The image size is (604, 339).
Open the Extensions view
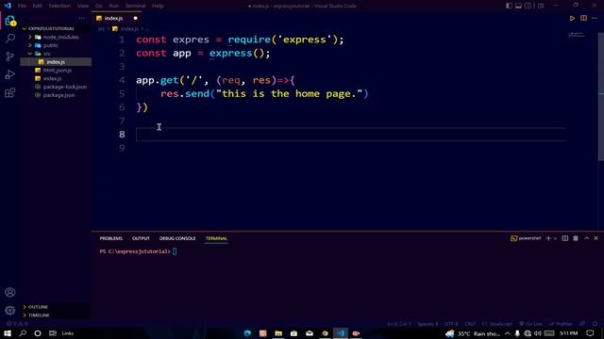point(10,92)
